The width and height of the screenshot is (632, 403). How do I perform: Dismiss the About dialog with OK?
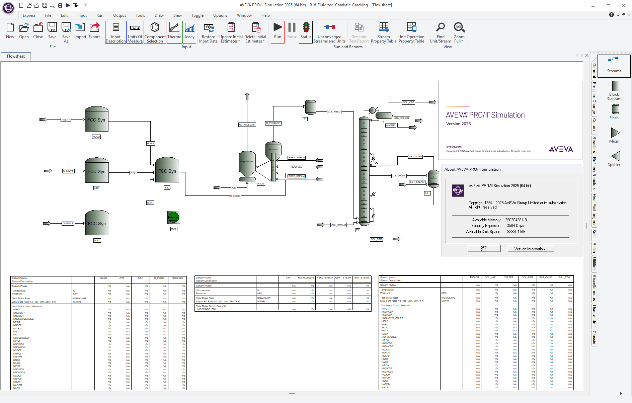click(x=484, y=248)
